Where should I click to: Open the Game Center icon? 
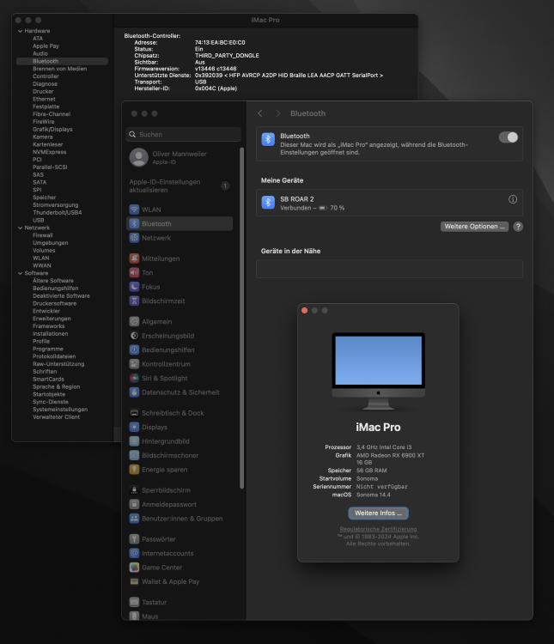pyautogui.click(x=134, y=568)
